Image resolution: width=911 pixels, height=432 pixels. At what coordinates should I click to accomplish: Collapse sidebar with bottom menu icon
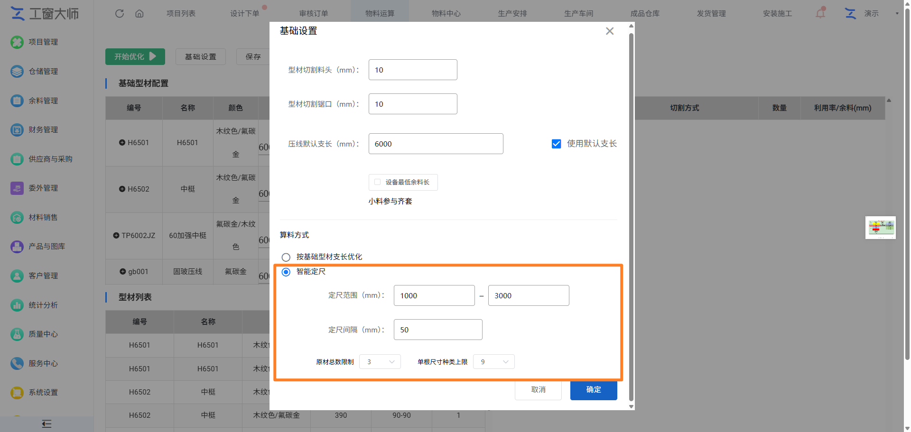pyautogui.click(x=46, y=424)
